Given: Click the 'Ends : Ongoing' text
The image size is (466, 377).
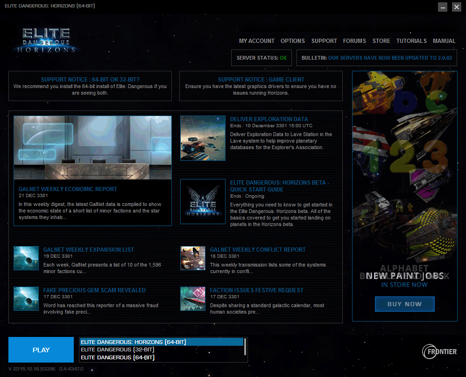Looking at the screenshot, I should (x=247, y=196).
